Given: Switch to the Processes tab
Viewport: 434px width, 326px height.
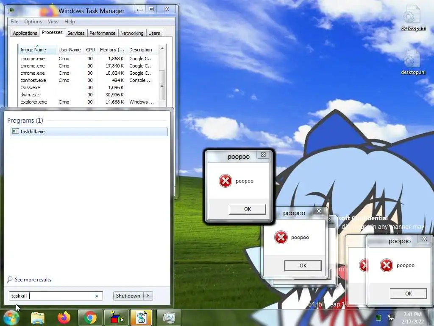Looking at the screenshot, I should coord(52,32).
